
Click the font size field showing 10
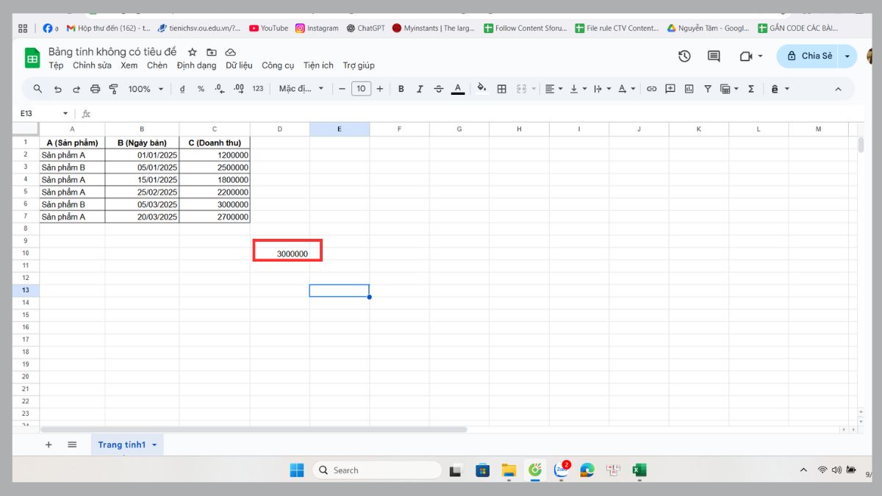361,89
